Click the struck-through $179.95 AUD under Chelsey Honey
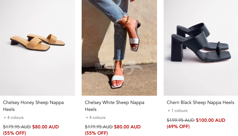 [x=17, y=127]
